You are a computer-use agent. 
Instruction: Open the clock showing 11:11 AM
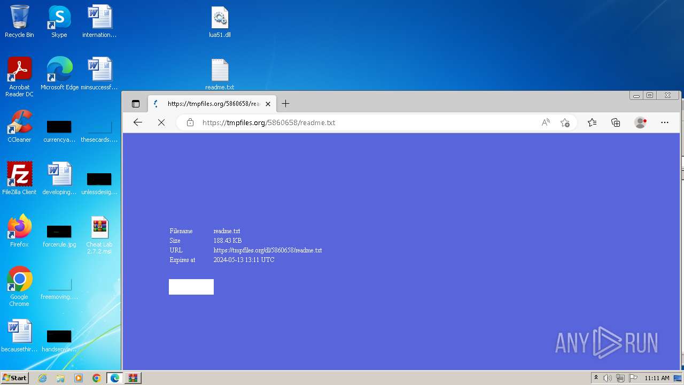point(657,378)
